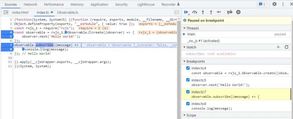Add a new watch expression
This screenshot has width=293, height=119.
click(278, 47)
